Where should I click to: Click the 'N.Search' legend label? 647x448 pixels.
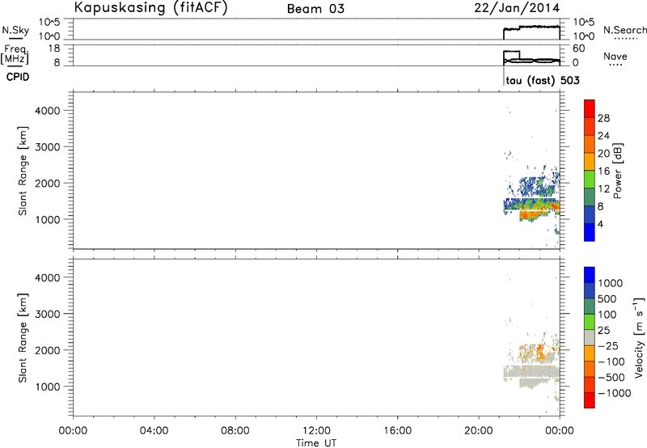(x=624, y=30)
